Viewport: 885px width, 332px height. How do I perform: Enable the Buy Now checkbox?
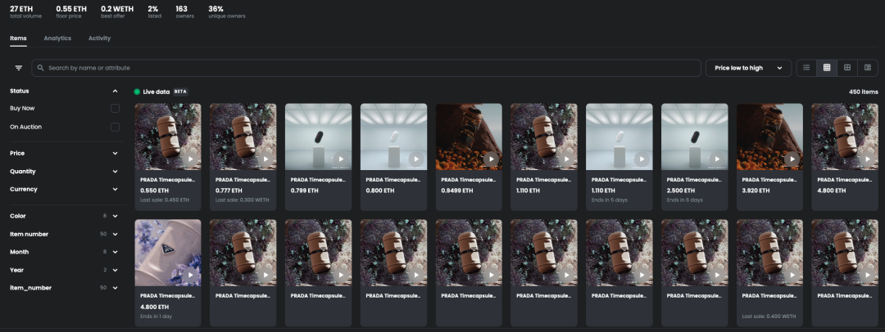(115, 108)
